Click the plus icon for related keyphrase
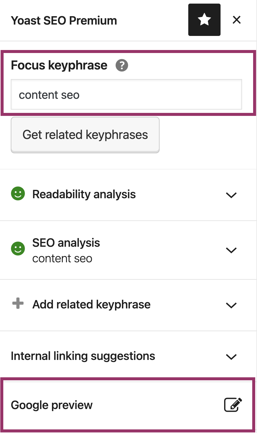Screen dimensions: 257x433 pos(18,303)
